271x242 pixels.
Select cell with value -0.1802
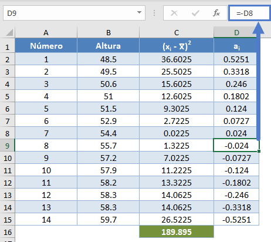click(236, 183)
